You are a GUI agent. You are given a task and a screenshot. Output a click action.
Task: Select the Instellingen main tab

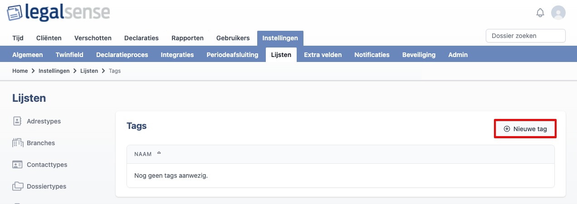click(280, 38)
